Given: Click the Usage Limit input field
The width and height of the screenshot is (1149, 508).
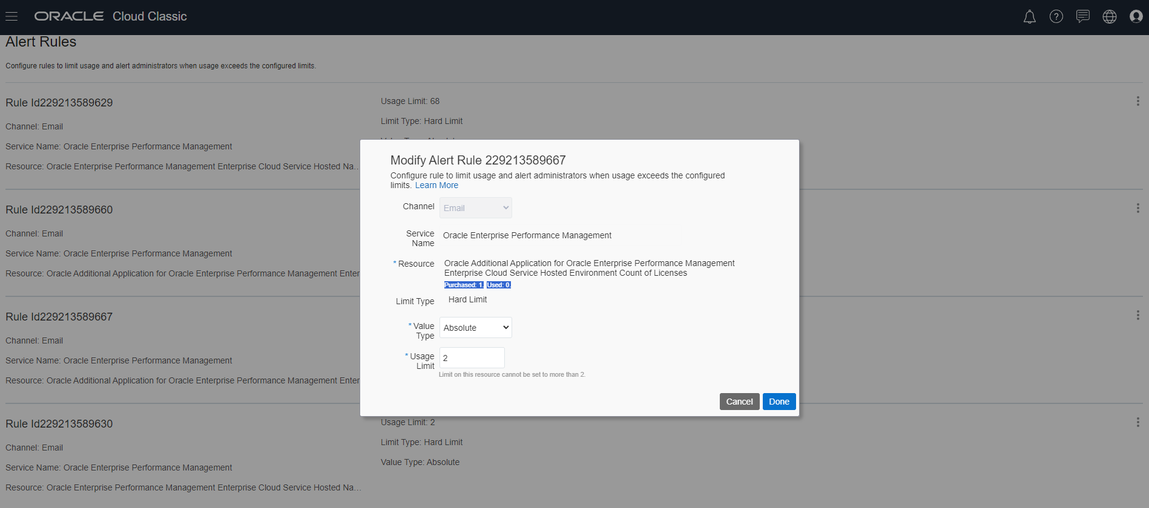Looking at the screenshot, I should 472,358.
